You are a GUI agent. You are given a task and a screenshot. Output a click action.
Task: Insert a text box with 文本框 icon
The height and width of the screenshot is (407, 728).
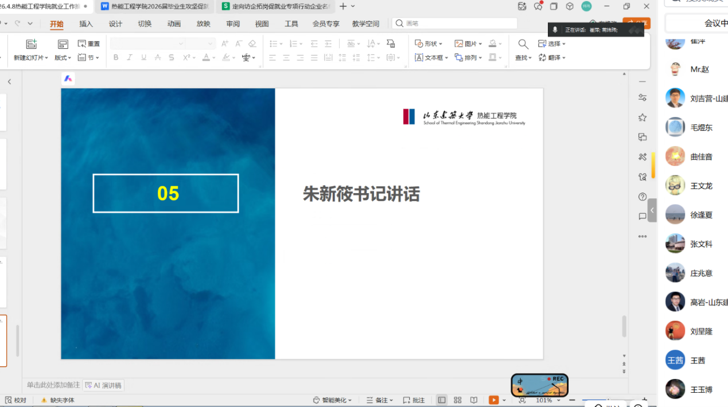pos(431,58)
